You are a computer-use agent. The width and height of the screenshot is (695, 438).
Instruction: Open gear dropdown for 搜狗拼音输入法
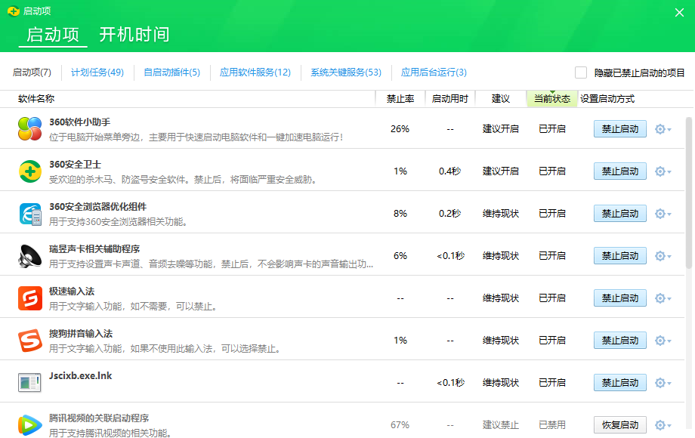(x=663, y=341)
